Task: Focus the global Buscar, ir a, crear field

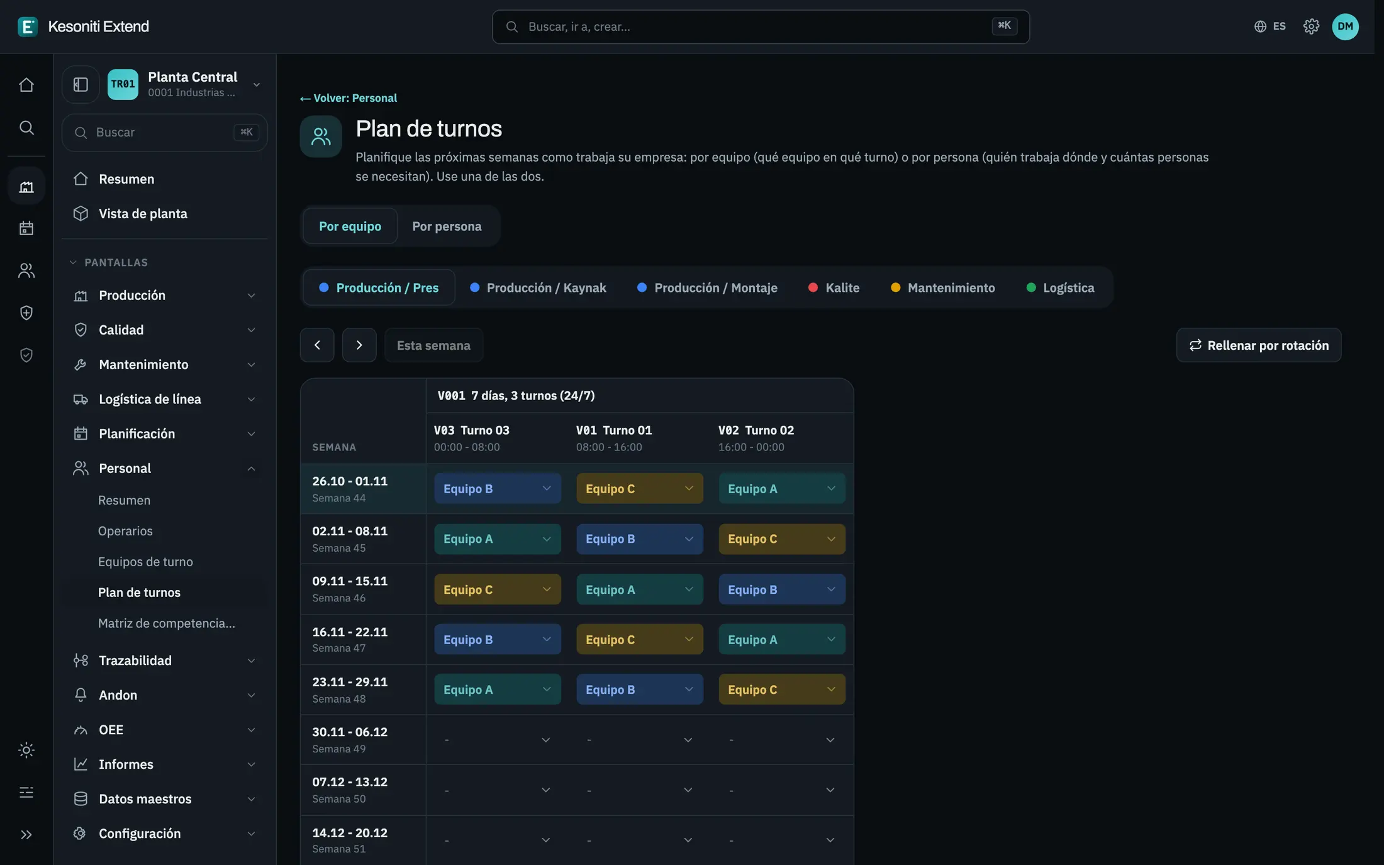Action: click(761, 26)
